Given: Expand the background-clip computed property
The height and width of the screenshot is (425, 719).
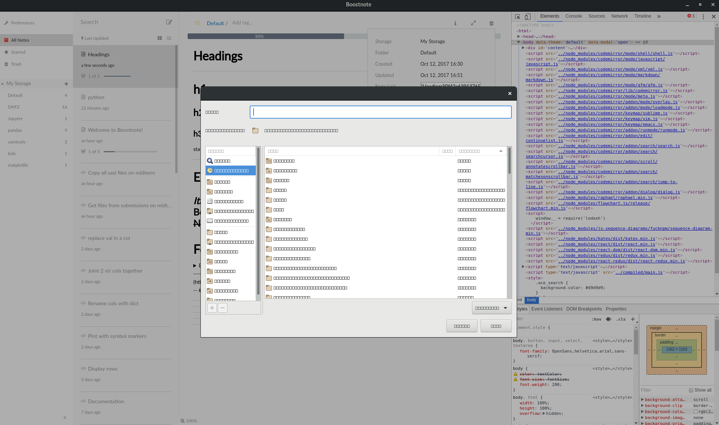Looking at the screenshot, I should (x=643, y=405).
